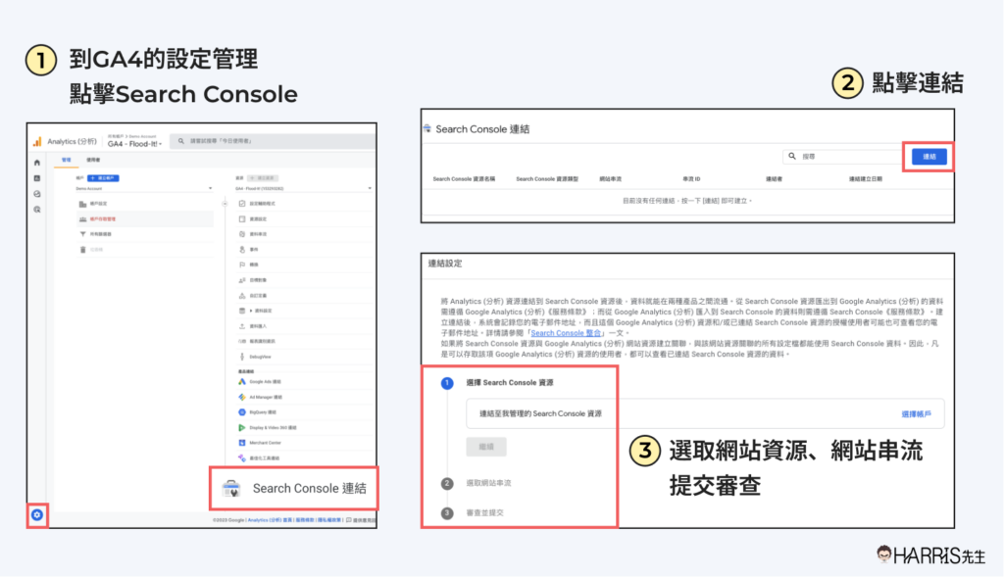Click the optimization tool link icon
This screenshot has width=1004, height=577.
(242, 458)
